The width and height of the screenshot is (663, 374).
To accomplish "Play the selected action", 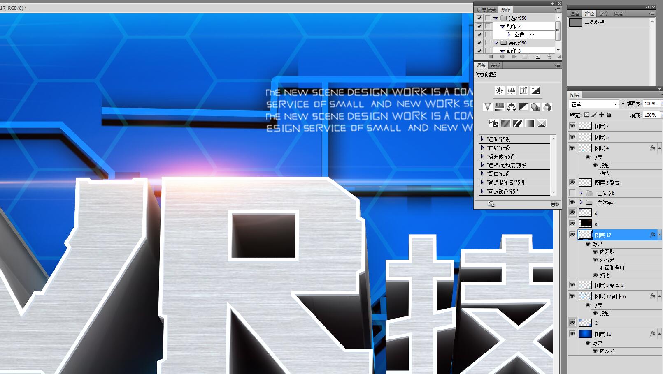I will (514, 57).
